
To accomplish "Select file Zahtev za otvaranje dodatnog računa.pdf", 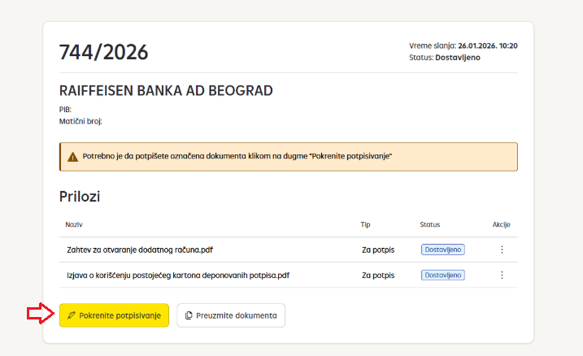I will (x=140, y=250).
